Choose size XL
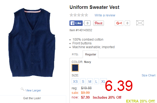Screen dimensions: 157x103 click(x=103, y=81)
